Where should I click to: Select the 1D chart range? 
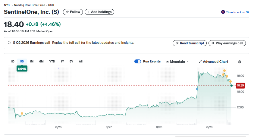click(13, 62)
